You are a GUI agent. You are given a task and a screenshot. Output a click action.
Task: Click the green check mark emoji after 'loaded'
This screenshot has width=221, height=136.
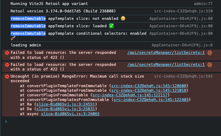(111, 26)
